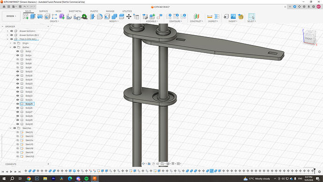Open the INSPECT dropdown menu

213,21
